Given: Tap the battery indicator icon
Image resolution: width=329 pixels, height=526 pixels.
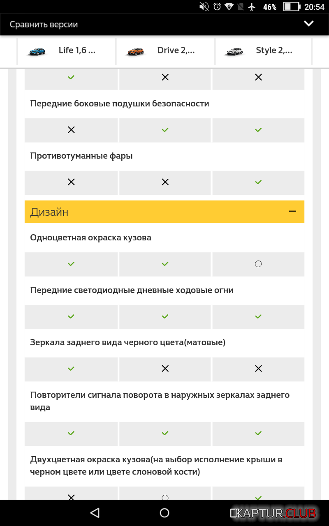Looking at the screenshot, I should (292, 7).
